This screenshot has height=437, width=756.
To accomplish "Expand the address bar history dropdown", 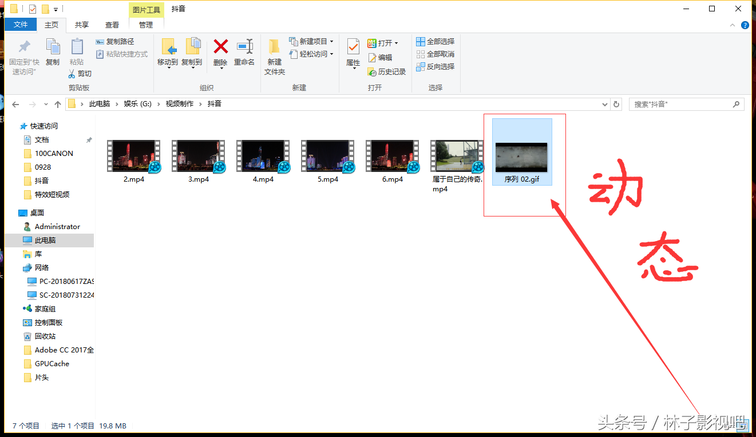I will tap(605, 105).
